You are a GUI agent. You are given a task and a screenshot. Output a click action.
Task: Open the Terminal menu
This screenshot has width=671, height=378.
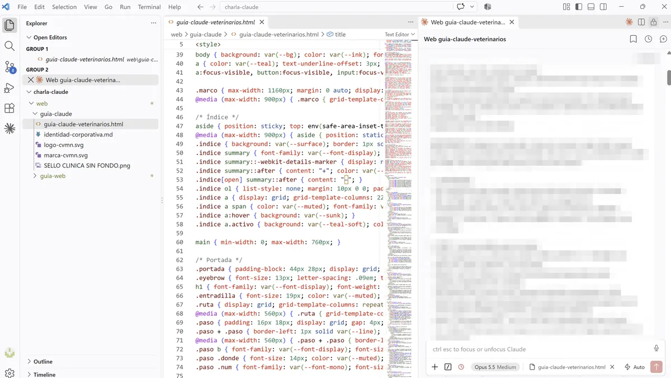pyautogui.click(x=149, y=7)
